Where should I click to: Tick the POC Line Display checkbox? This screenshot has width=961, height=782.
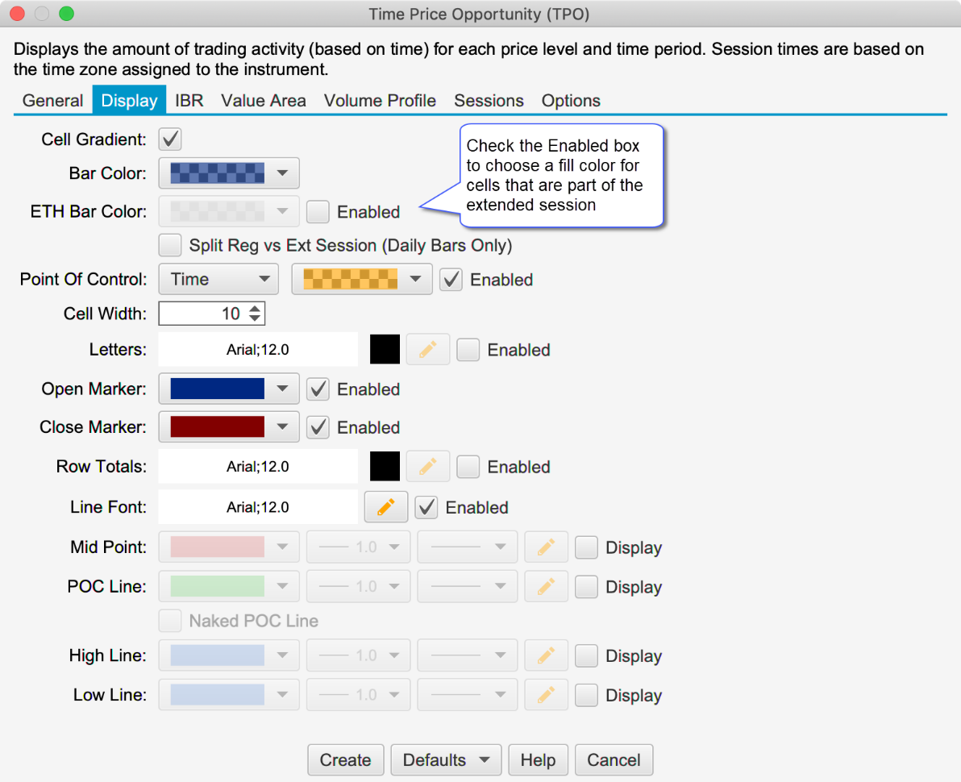586,587
